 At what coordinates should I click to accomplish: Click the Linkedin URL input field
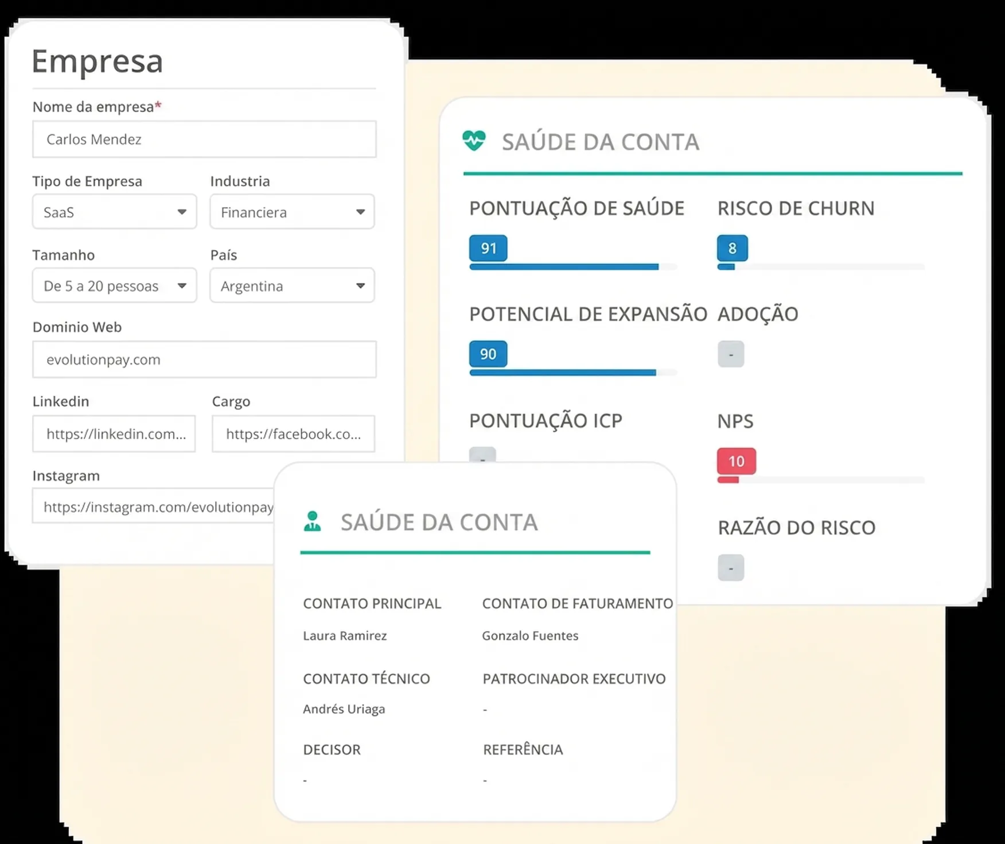[x=114, y=433]
